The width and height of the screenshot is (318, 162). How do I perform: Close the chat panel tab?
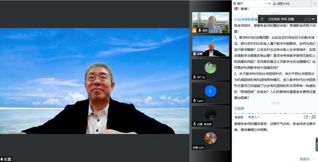coord(269,4)
